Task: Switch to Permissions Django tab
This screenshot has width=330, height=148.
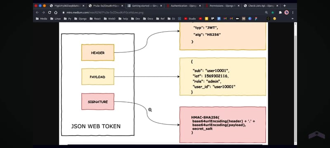Action: coord(222,6)
